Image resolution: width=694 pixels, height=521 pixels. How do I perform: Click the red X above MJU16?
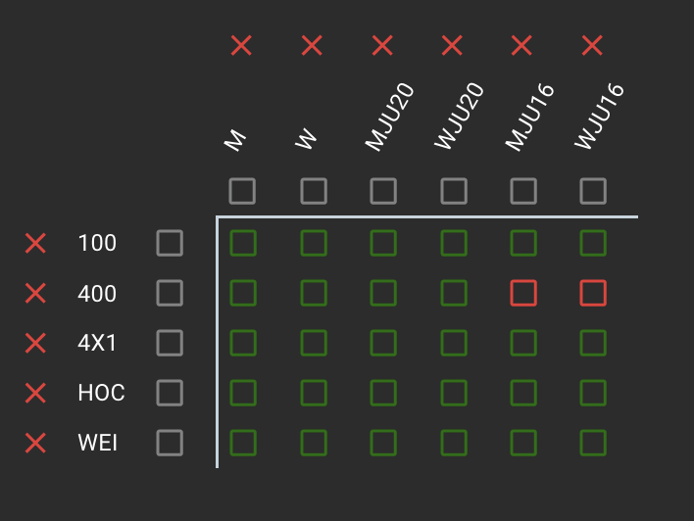tap(521, 45)
